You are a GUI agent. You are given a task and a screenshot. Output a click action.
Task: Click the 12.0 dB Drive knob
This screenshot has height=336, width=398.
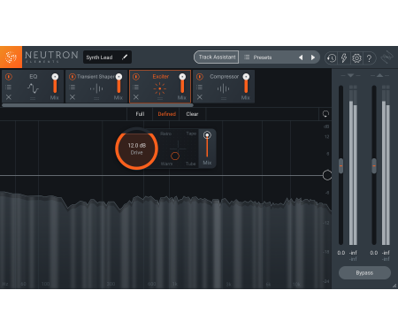point(136,149)
